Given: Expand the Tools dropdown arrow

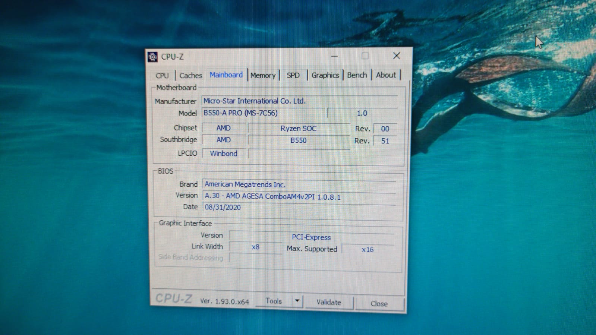Looking at the screenshot, I should pos(297,301).
